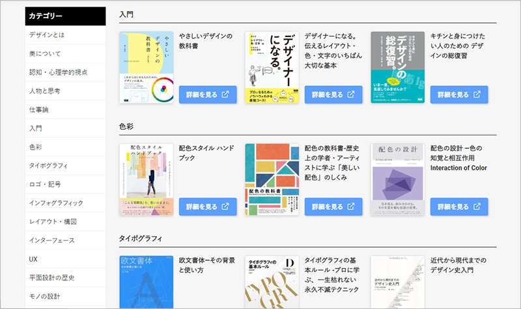The width and height of the screenshot is (521, 309).
Task: Click 詳細を見る for やさしいデザインの教科書
Action: coord(208,94)
